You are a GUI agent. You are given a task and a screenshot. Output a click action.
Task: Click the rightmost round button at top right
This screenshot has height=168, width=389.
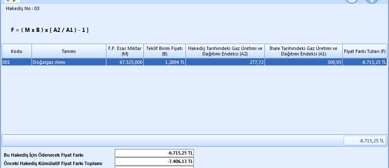(x=371, y=1)
